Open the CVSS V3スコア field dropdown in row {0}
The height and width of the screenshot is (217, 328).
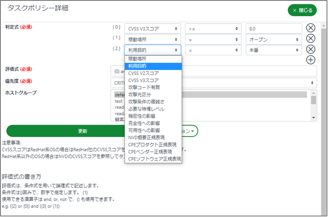153,29
